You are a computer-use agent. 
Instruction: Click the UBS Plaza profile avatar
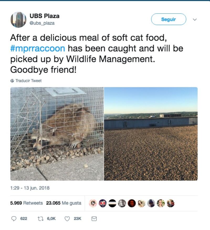pyautogui.click(x=18, y=20)
